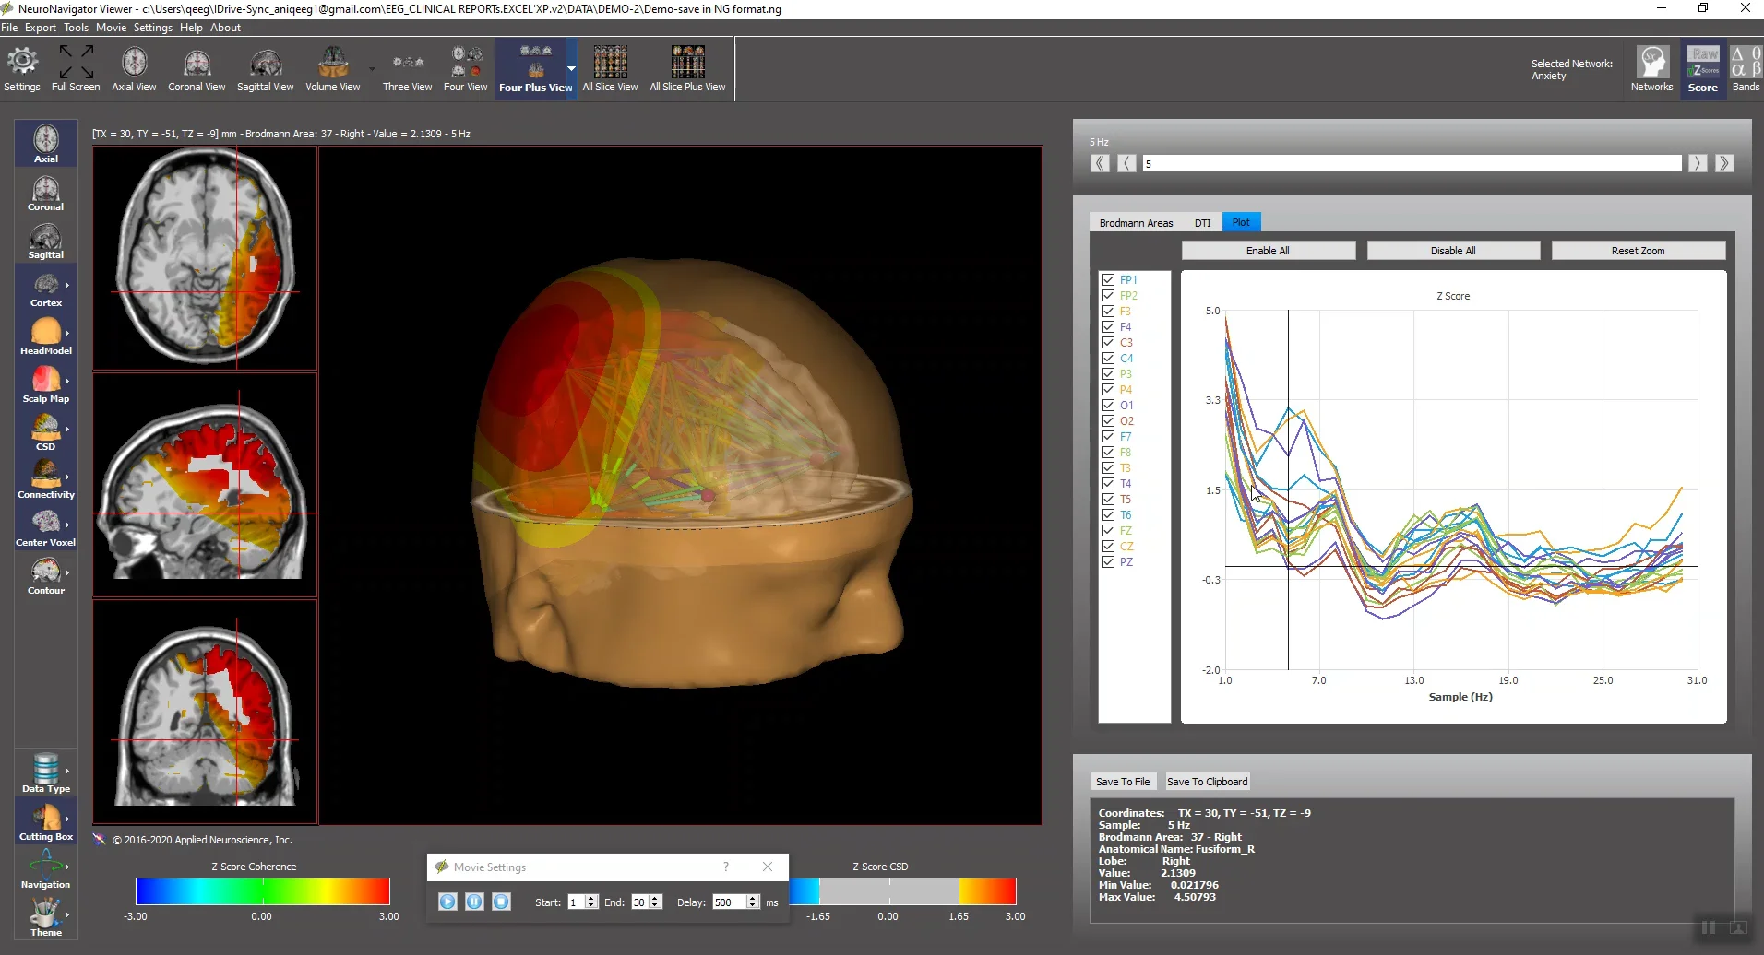Viewport: 1764px width, 955px height.
Task: Open the Movie menu
Action: coord(111,28)
